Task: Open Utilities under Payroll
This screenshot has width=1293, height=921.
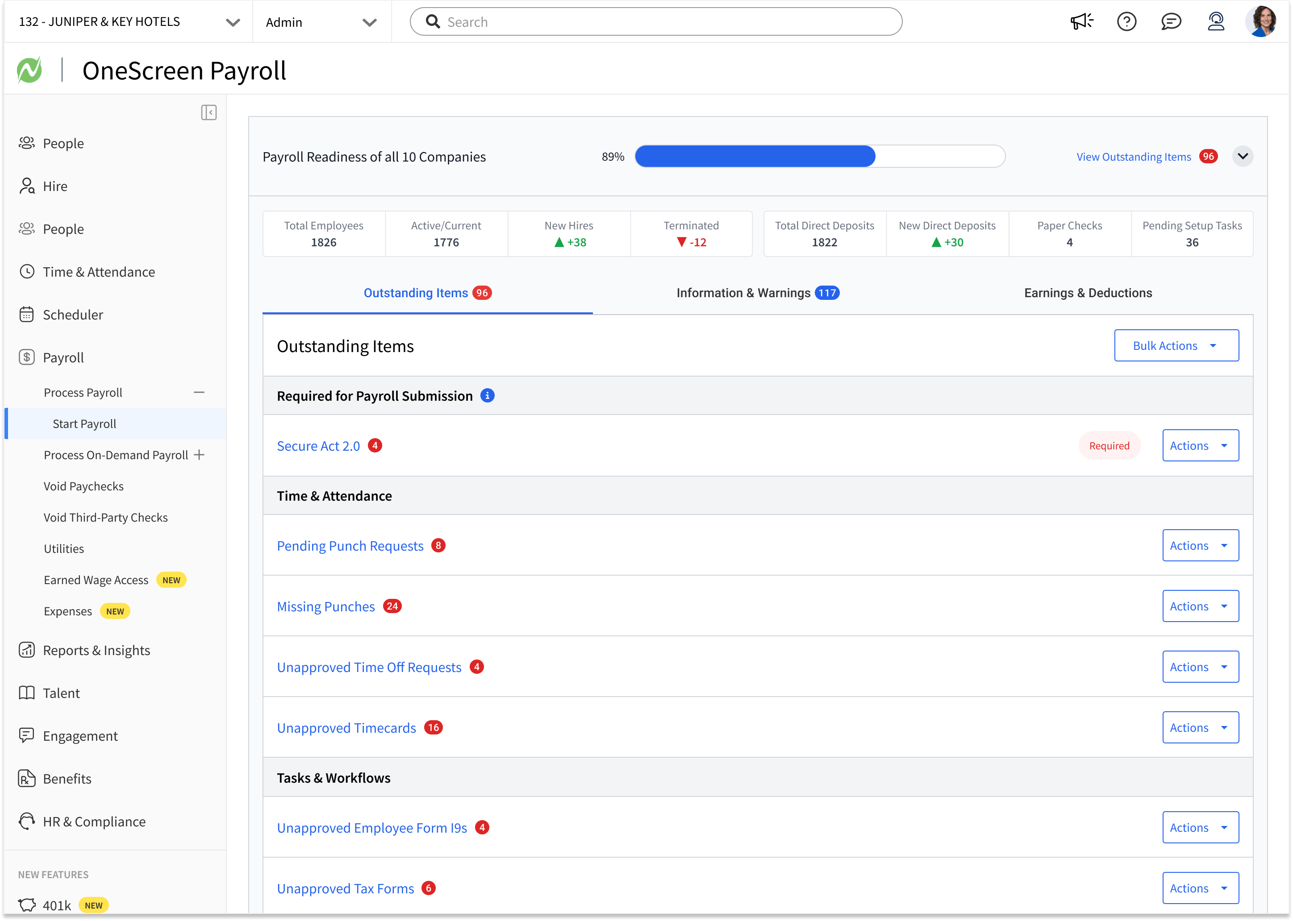Action: [63, 548]
